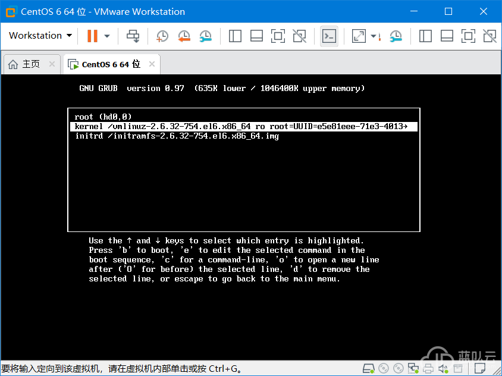Click the network adapter status icon

pos(413,369)
